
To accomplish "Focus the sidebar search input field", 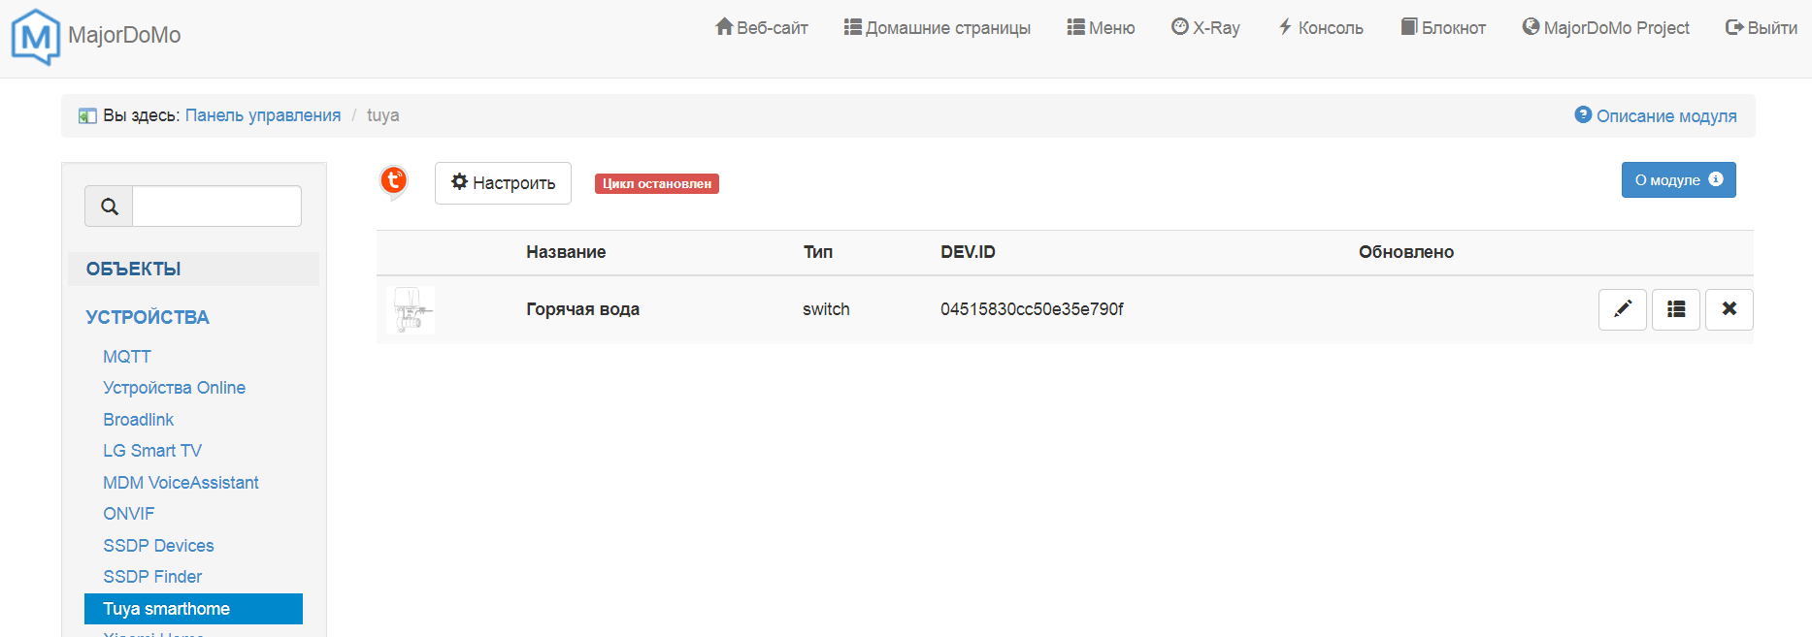I will [x=216, y=207].
